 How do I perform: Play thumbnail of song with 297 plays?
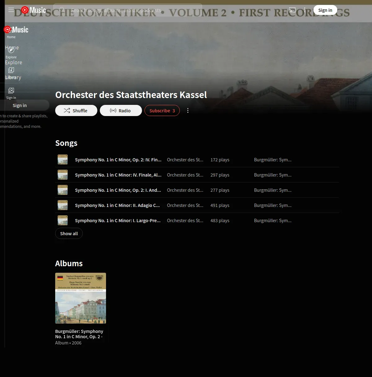(x=63, y=175)
